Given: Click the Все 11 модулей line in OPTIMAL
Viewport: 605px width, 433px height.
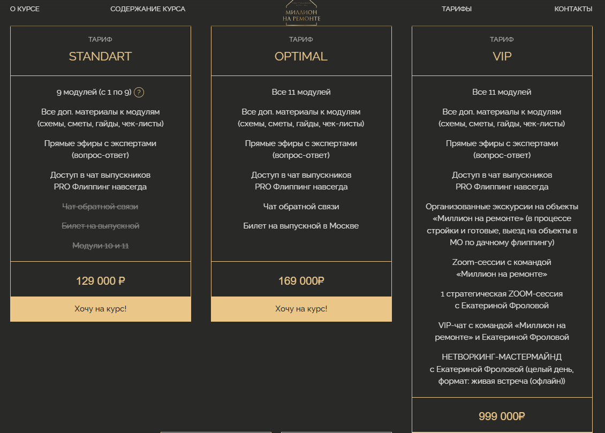Looking at the screenshot, I should (301, 92).
